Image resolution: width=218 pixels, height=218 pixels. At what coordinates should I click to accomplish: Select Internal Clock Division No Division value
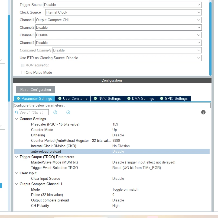pyautogui.click(x=121, y=146)
